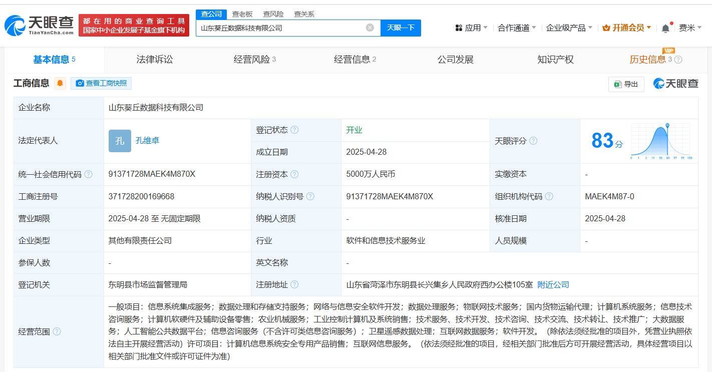
Task: Click 营业期限 value 2025-04-28 至 无固定期限
Action: click(x=154, y=218)
